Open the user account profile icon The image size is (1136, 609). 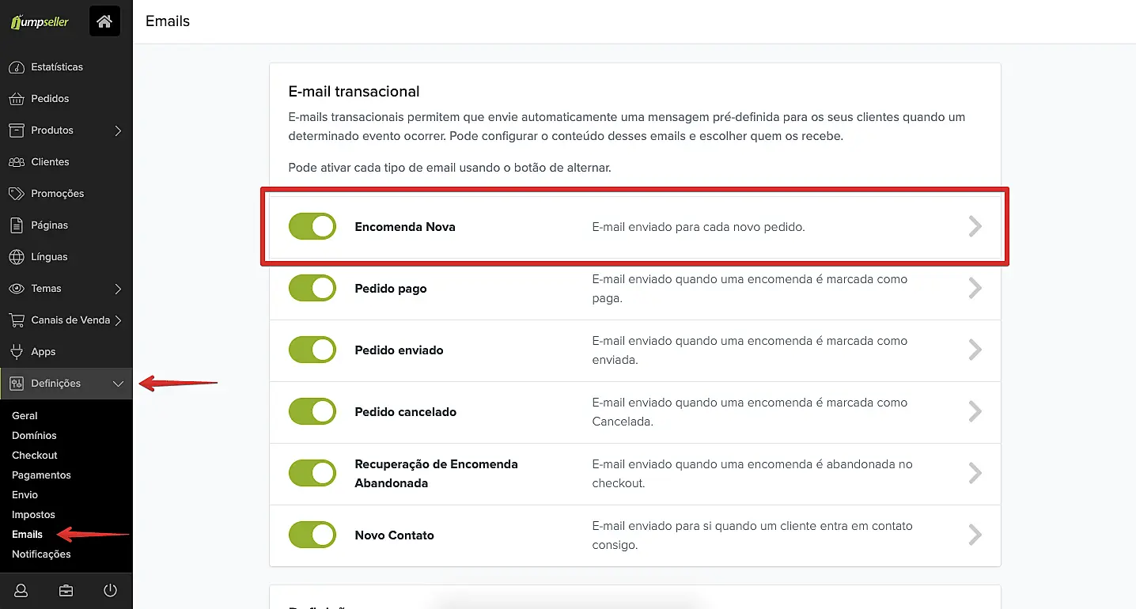[21, 591]
